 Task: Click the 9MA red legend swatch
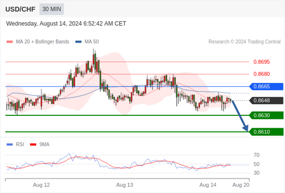point(33,145)
